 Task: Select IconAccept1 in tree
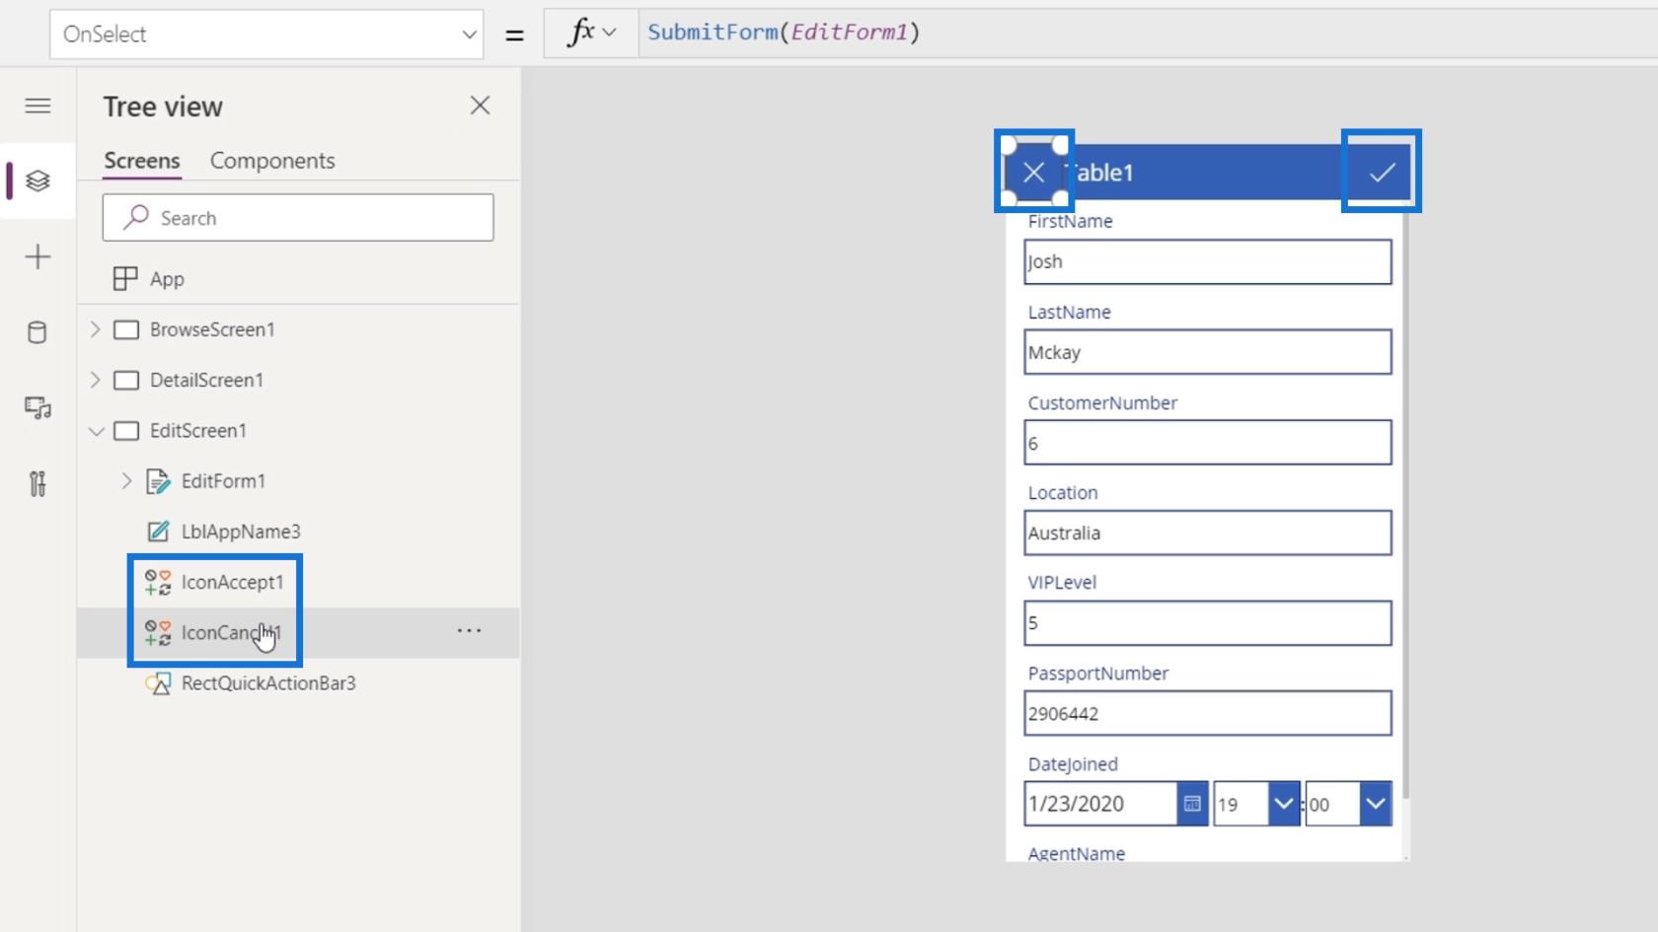click(232, 582)
